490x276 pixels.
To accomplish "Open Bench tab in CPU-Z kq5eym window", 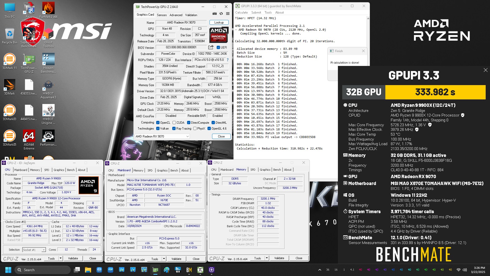I will tap(71, 170).
